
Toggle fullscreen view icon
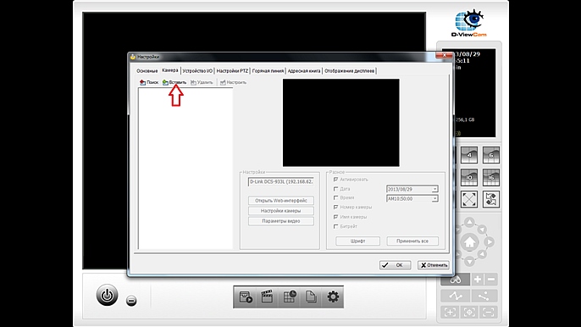pyautogui.click(x=468, y=199)
